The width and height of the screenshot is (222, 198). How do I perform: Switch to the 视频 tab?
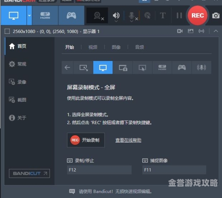pos(93,47)
